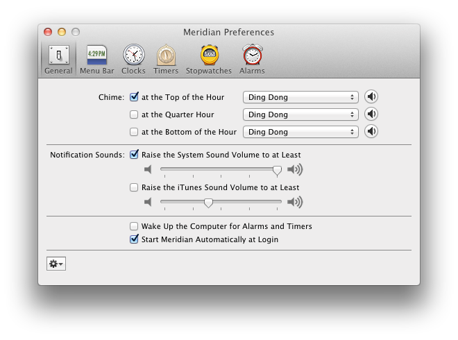Open the Stopwatches preferences pane
458x340 pixels.
click(209, 59)
